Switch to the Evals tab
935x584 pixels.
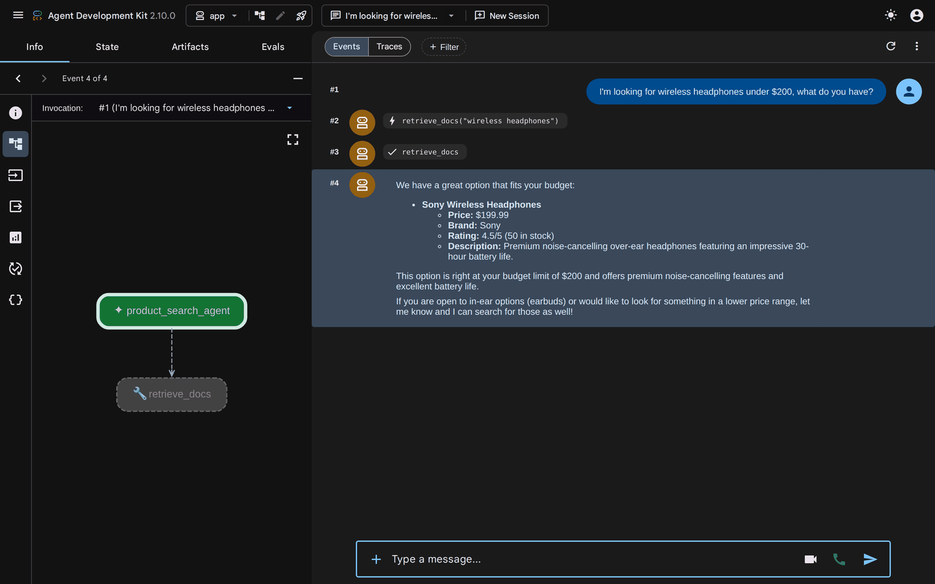[273, 47]
